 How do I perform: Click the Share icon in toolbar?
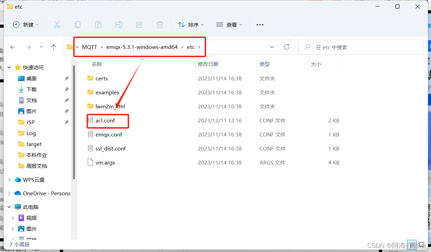(139, 24)
